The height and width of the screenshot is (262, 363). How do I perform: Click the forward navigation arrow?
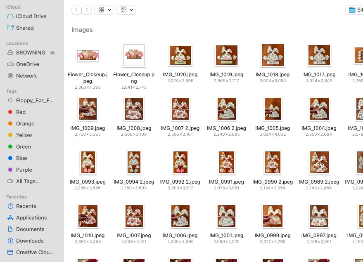[86, 9]
